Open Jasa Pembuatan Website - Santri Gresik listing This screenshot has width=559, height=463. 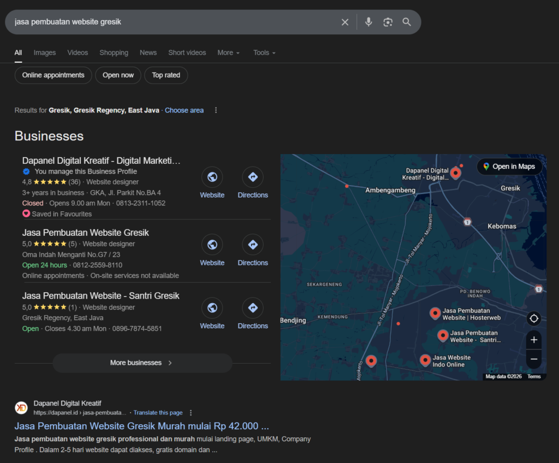(100, 296)
